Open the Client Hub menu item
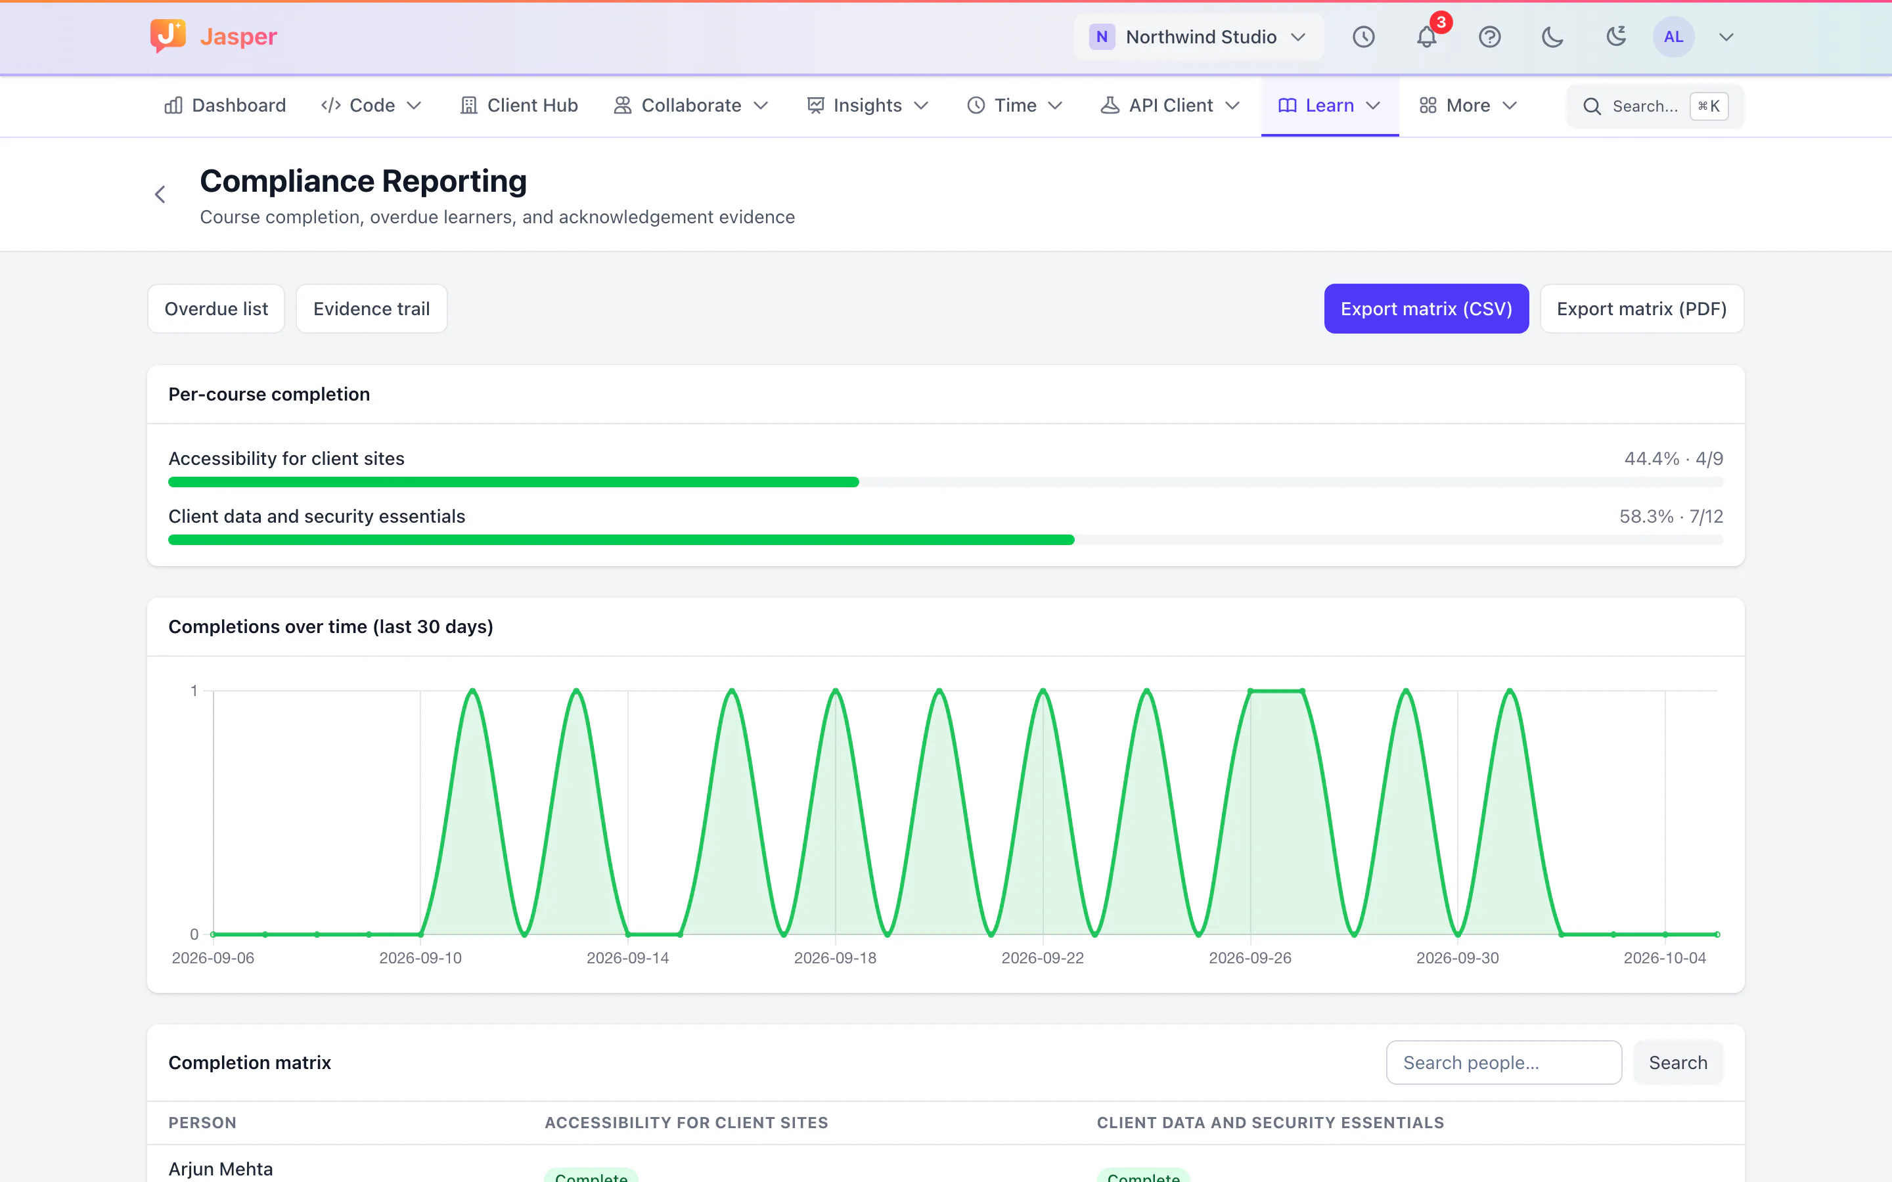 pos(519,106)
